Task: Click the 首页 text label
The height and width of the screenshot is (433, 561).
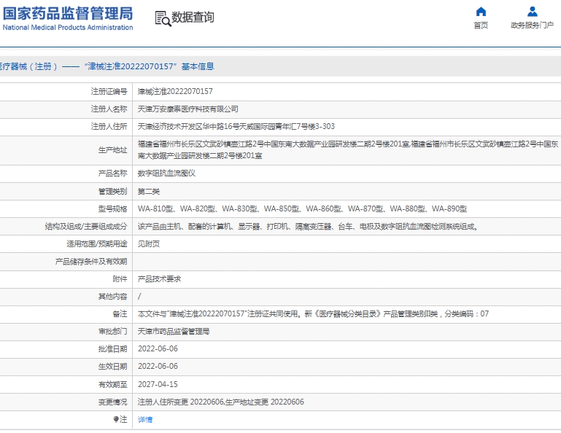Action: [481, 25]
